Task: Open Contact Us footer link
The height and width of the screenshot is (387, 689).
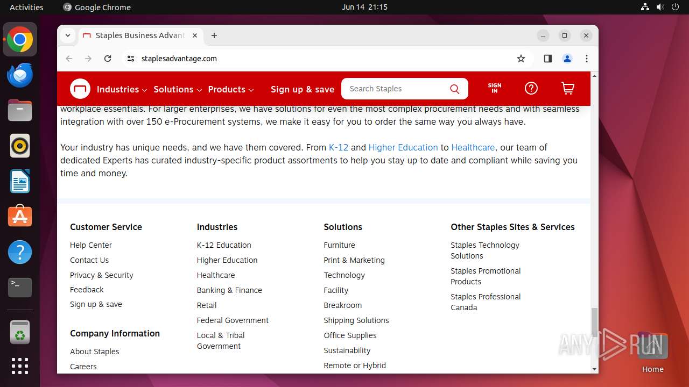Action: (89, 260)
